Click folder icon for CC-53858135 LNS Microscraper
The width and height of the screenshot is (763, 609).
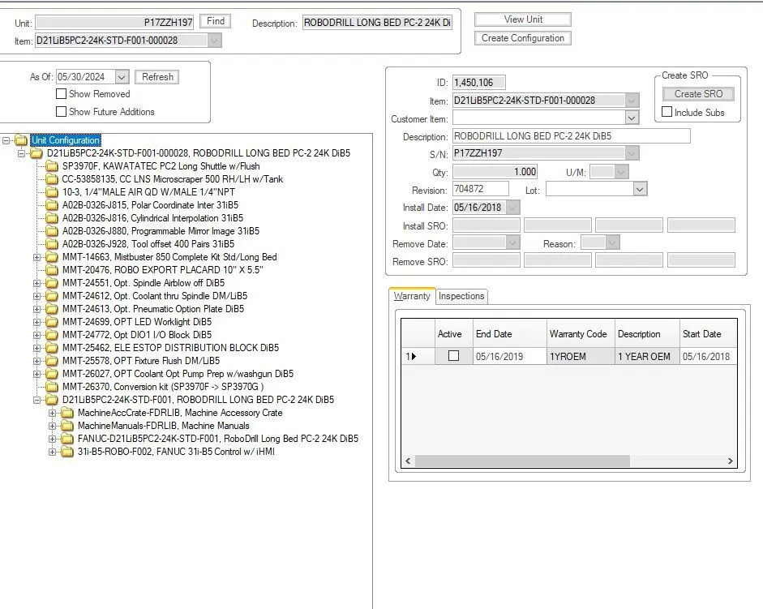53,179
